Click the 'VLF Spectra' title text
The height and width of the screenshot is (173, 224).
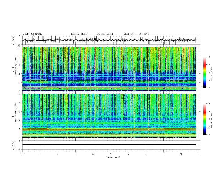coord(32,34)
